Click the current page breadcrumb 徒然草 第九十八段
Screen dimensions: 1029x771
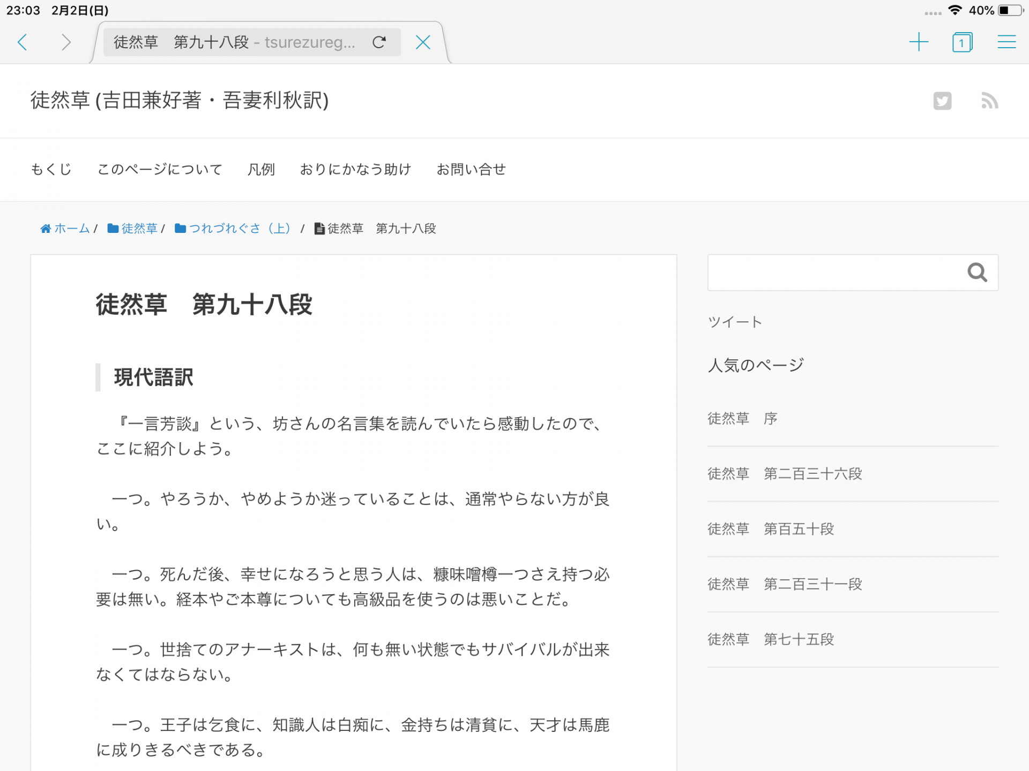point(382,229)
